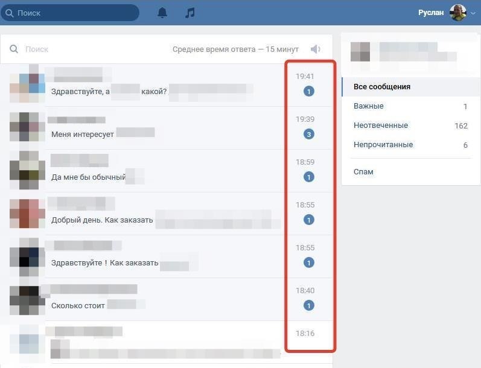This screenshot has width=481, height=368.
Task: Click the avatar of the 18:59 conversation
Action: (x=27, y=170)
